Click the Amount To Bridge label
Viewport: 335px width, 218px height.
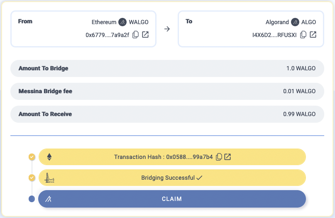click(43, 68)
